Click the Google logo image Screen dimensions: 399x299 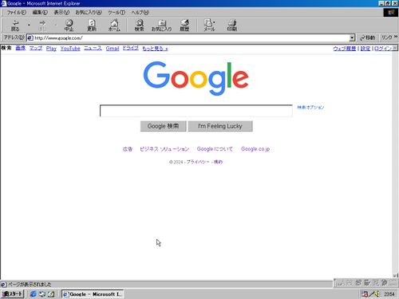tap(196, 78)
